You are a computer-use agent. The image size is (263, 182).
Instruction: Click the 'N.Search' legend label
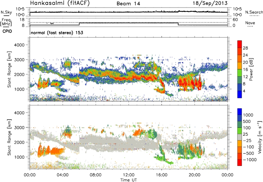click(x=254, y=12)
